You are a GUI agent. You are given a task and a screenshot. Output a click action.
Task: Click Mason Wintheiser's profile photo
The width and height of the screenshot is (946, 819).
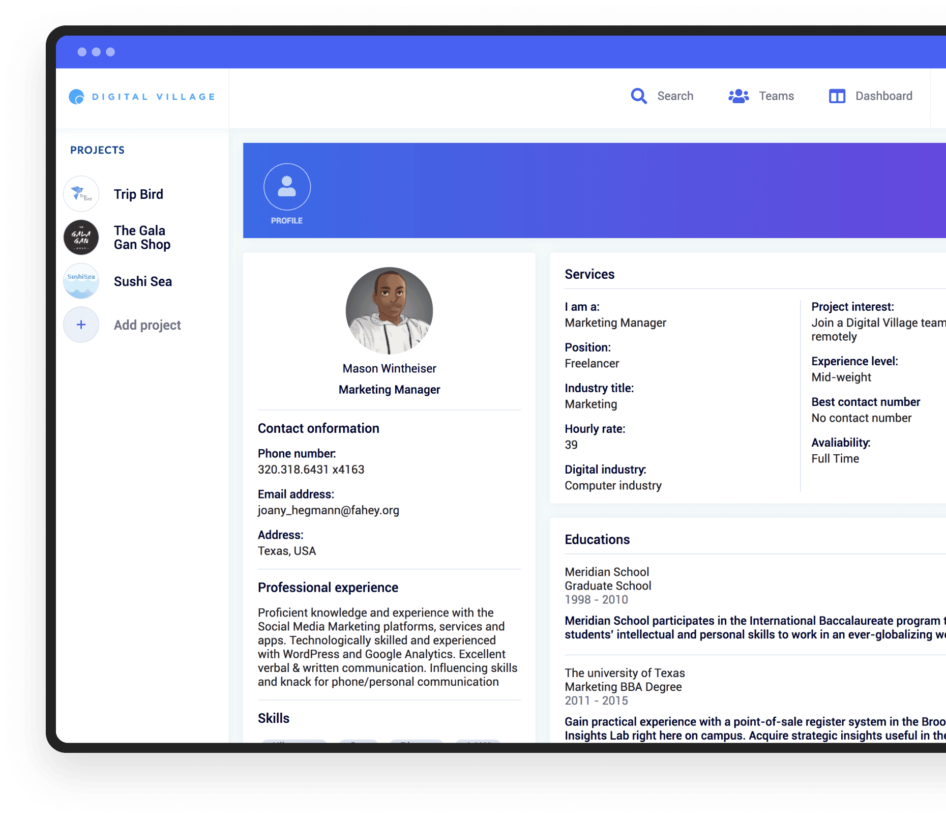point(389,310)
